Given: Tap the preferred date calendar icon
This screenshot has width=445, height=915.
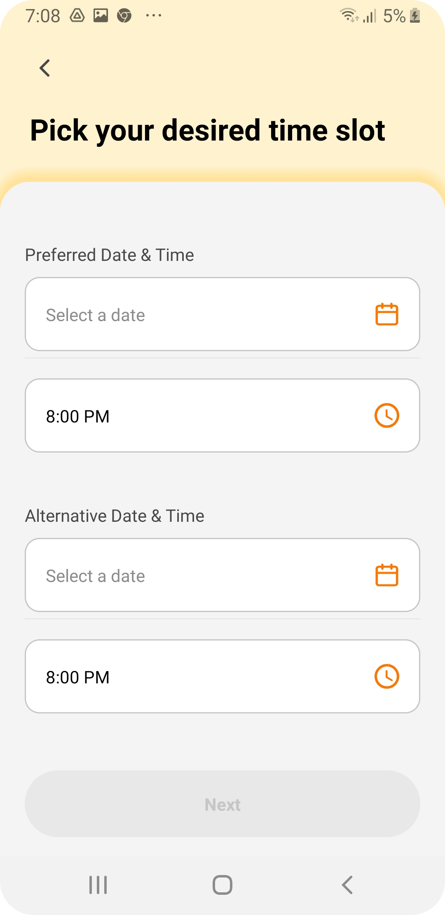Looking at the screenshot, I should [386, 314].
